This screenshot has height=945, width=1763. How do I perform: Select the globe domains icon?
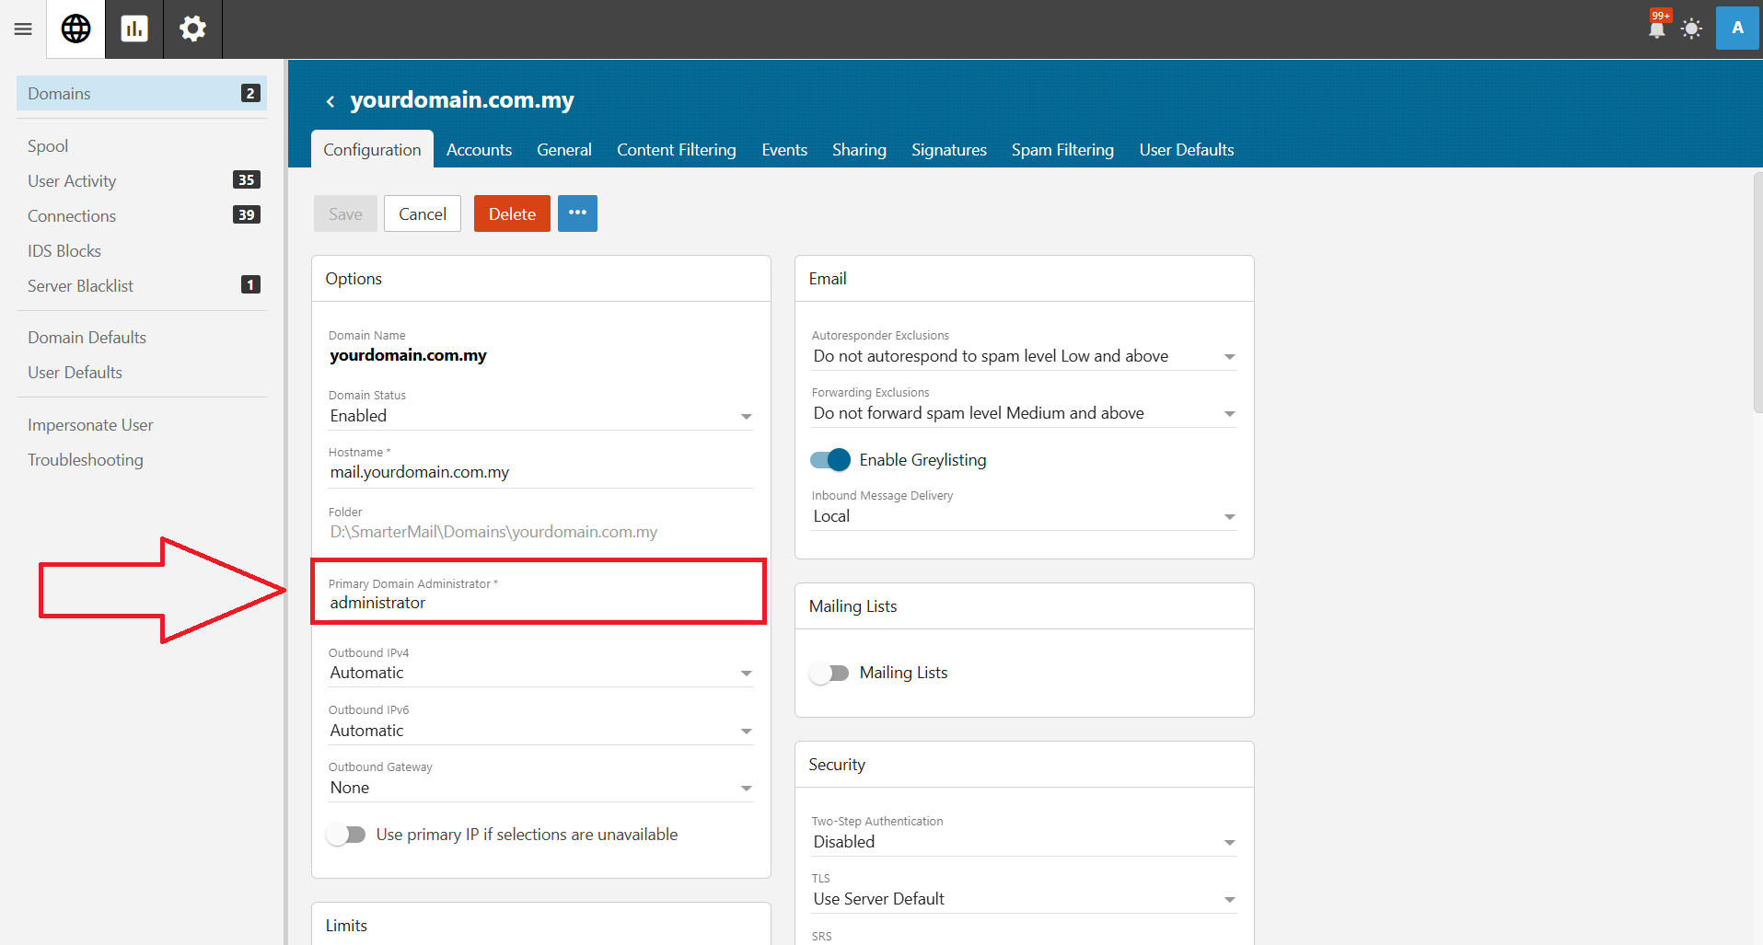tap(75, 29)
